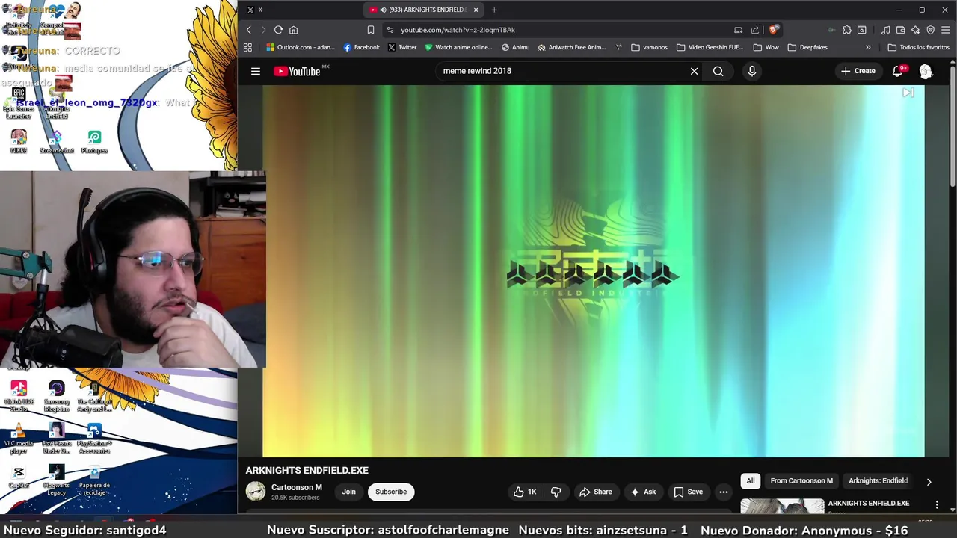
Task: Select the All filter chip
Action: click(751, 481)
